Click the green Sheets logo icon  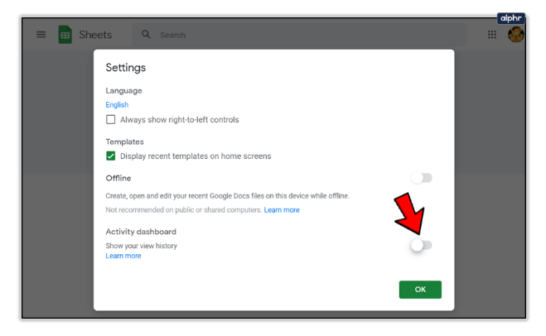click(x=65, y=35)
